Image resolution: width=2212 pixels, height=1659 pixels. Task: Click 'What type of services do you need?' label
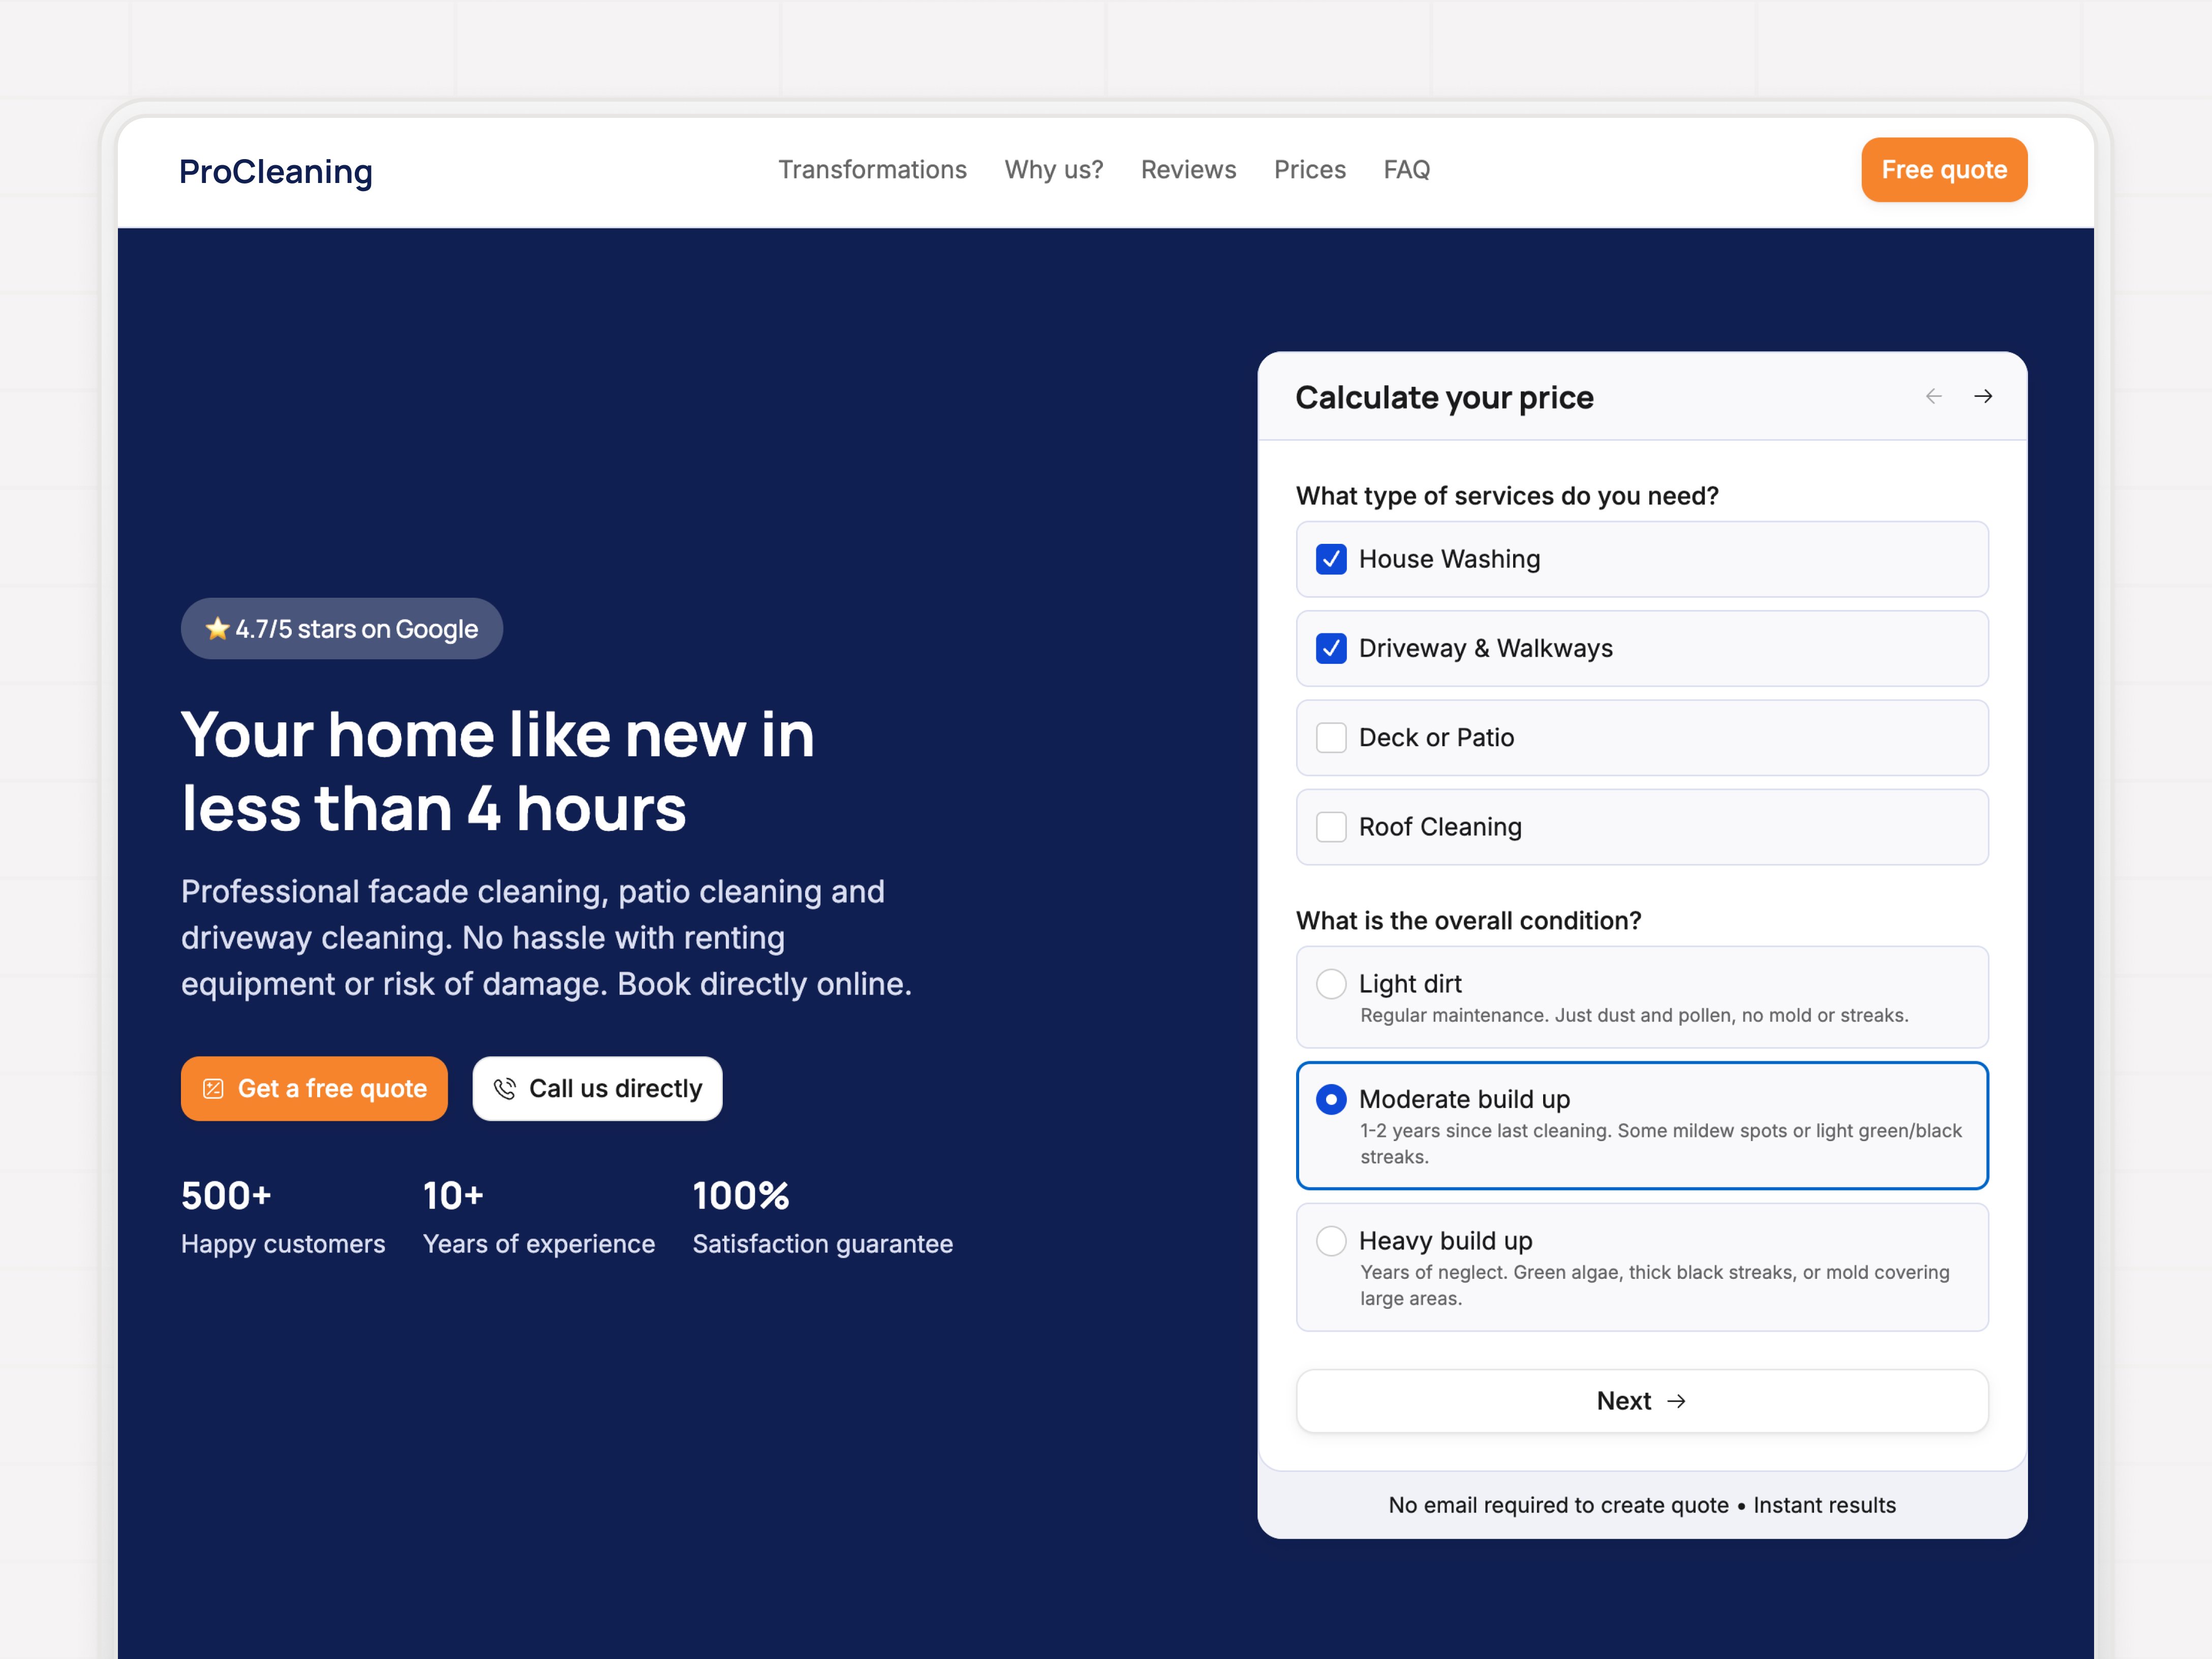point(1507,496)
